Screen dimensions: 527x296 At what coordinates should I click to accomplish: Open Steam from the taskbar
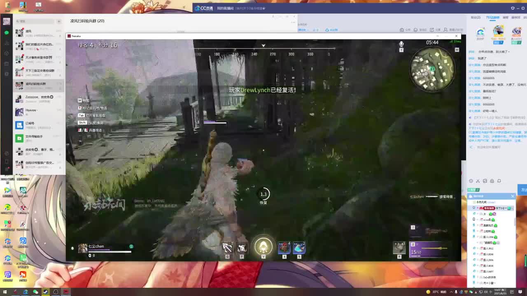point(45,292)
